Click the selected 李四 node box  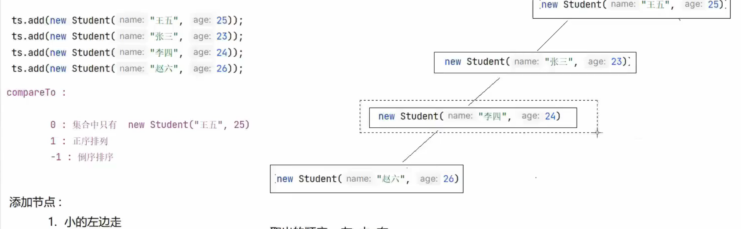click(x=473, y=117)
